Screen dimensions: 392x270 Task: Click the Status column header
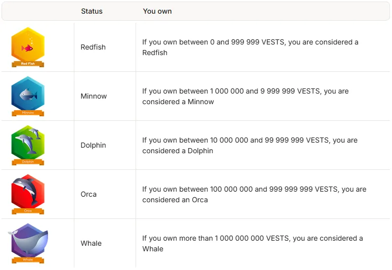point(92,11)
